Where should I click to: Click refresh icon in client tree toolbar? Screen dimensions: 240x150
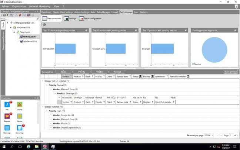point(4,15)
